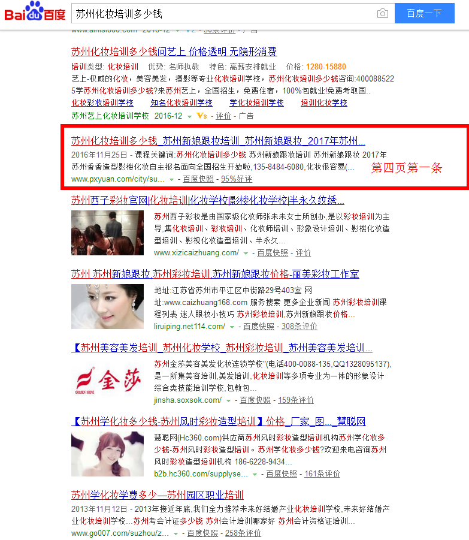Open 百度快照 for xizicaizhuang.com result
The image size is (469, 540).
(x=273, y=253)
